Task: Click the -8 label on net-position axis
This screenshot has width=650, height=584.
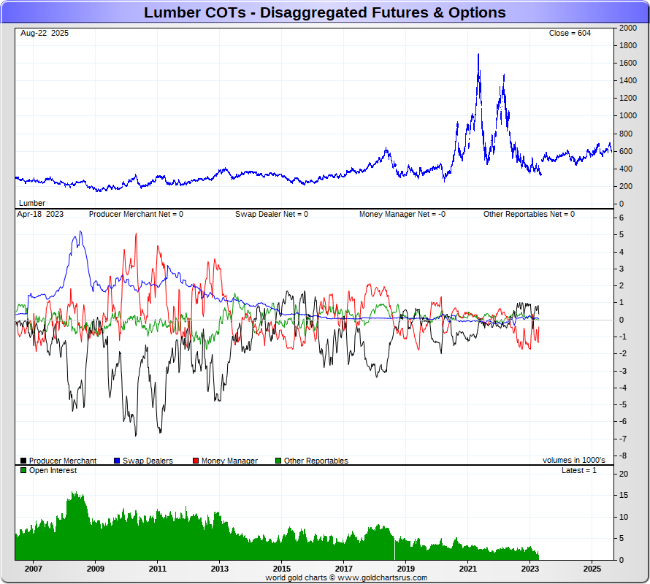Action: point(623,456)
